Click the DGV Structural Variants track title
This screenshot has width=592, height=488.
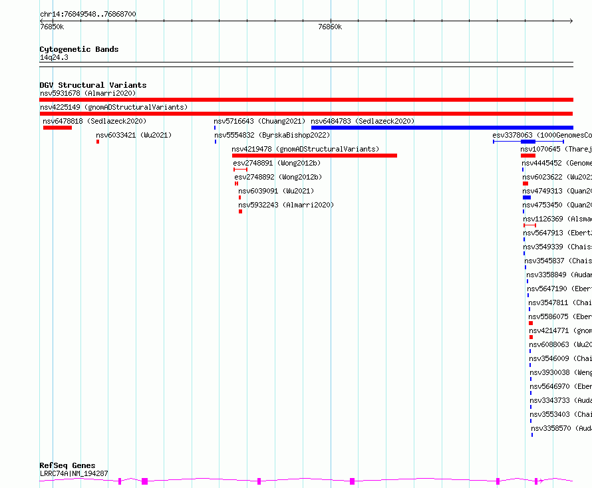click(93, 85)
